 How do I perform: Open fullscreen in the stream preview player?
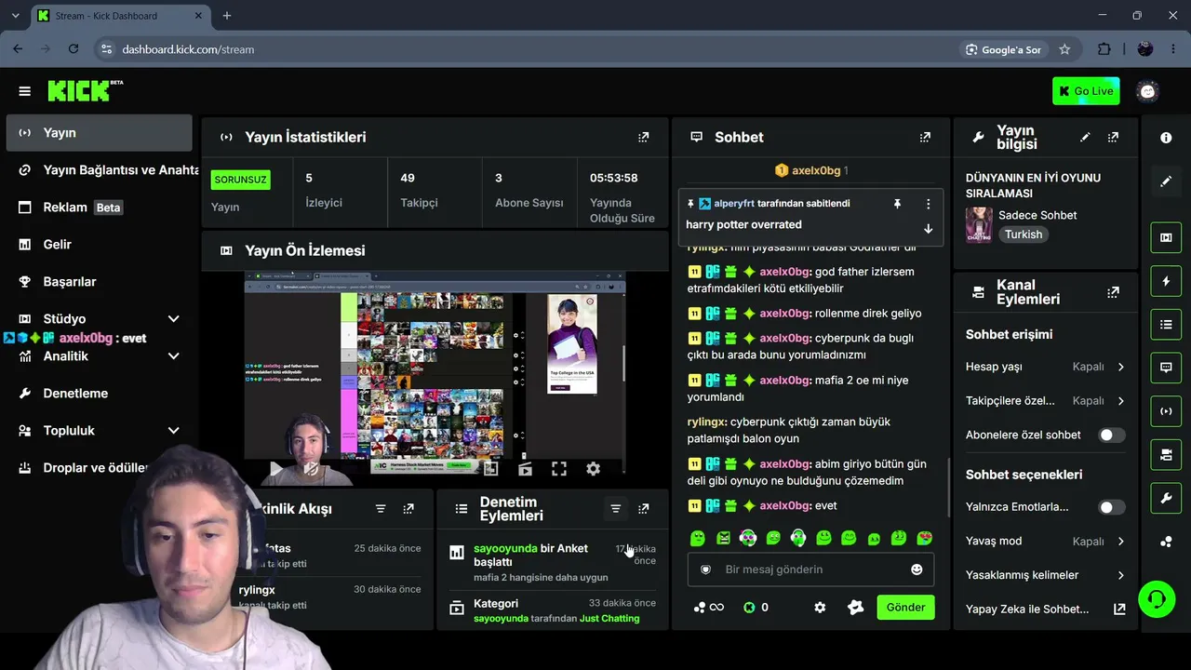558,469
